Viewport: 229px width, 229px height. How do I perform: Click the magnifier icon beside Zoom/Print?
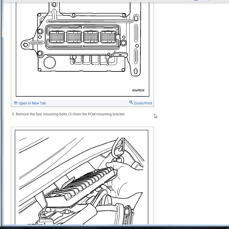point(131,102)
